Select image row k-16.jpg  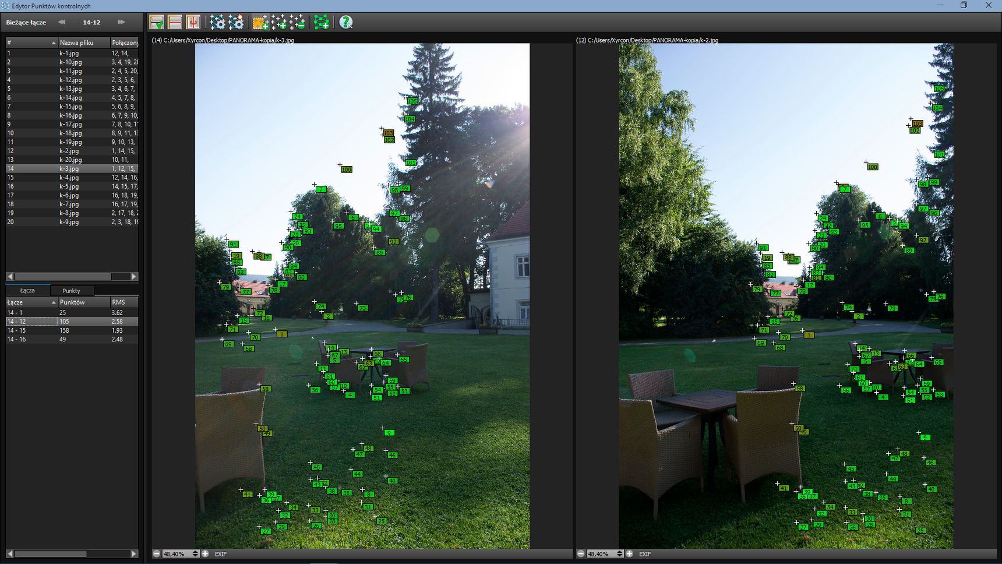pos(72,115)
